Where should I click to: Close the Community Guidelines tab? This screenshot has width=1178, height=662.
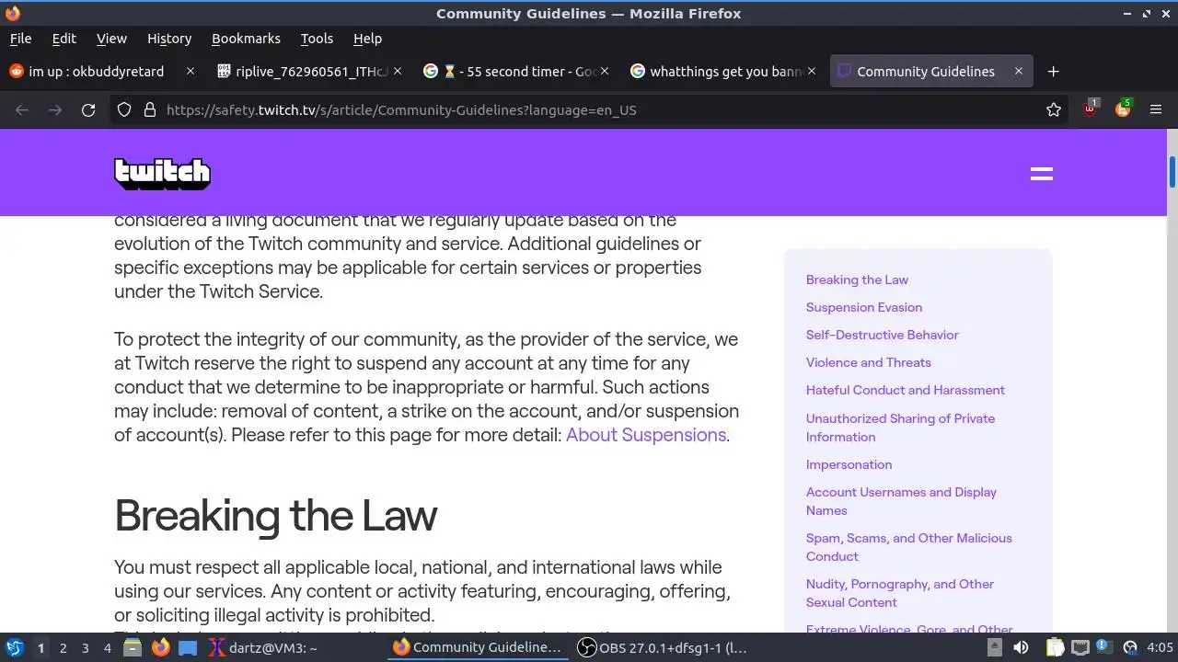1019,71
